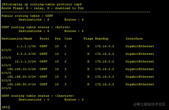Click the Interface column header
The image size is (169, 110).
click(134, 39)
